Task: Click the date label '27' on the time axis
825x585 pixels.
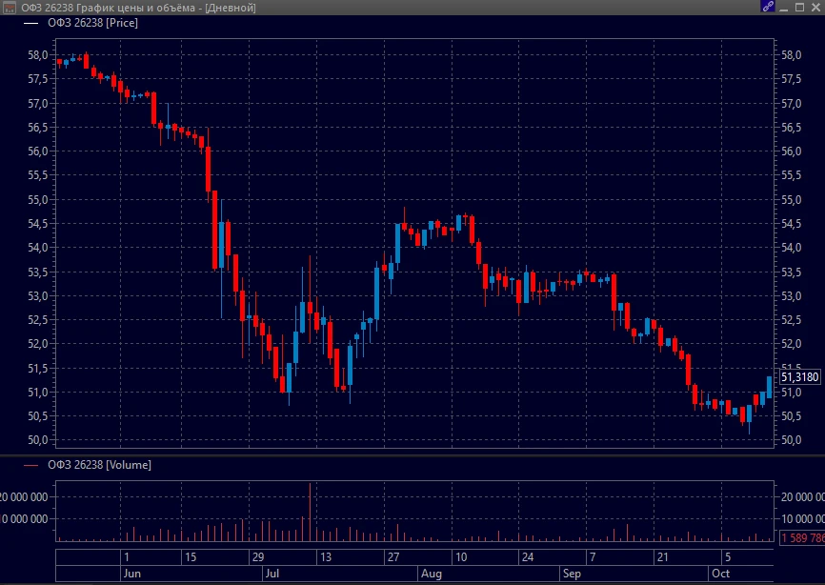Action: pos(393,557)
